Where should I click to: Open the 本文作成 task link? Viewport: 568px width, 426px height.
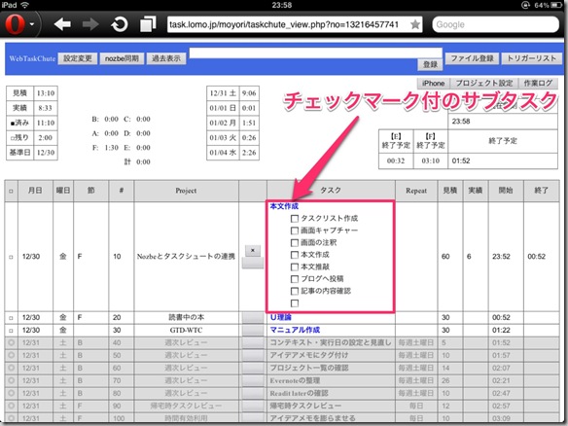tap(284, 206)
